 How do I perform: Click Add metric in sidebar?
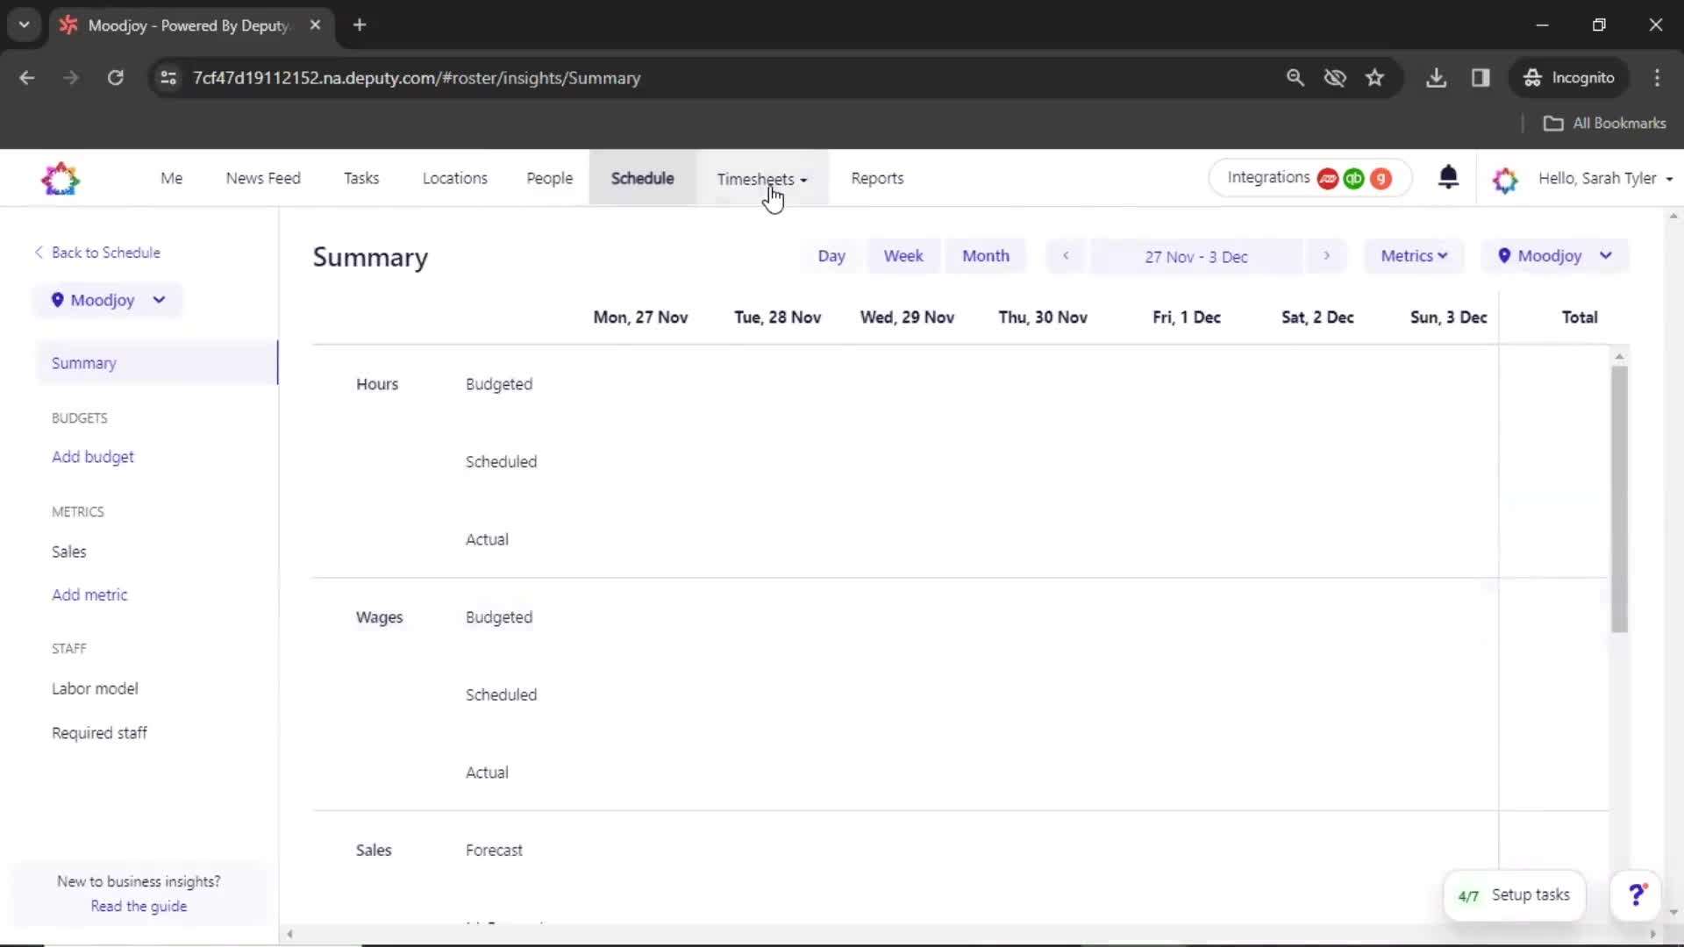click(x=89, y=595)
